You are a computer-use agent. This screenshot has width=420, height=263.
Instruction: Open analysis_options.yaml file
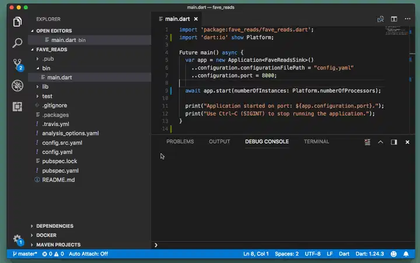click(70, 133)
